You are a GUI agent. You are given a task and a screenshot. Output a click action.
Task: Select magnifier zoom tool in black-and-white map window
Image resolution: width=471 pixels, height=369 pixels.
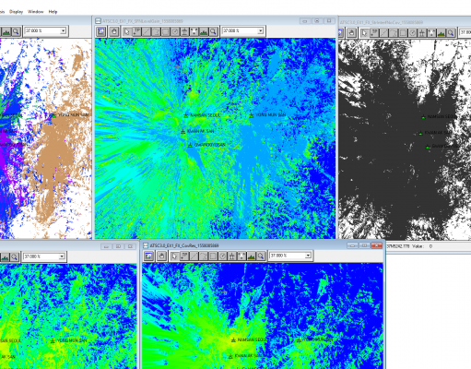[451, 32]
